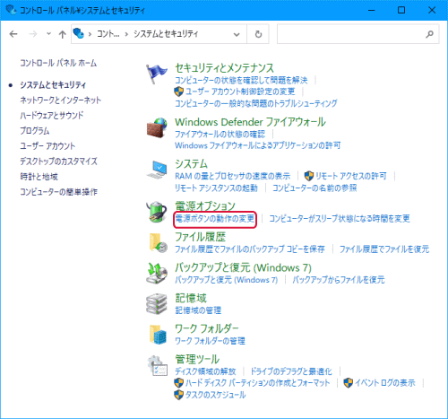Click コンピューターがスリープ状態になる時間を変更
This screenshot has height=419, width=448.
click(x=340, y=219)
